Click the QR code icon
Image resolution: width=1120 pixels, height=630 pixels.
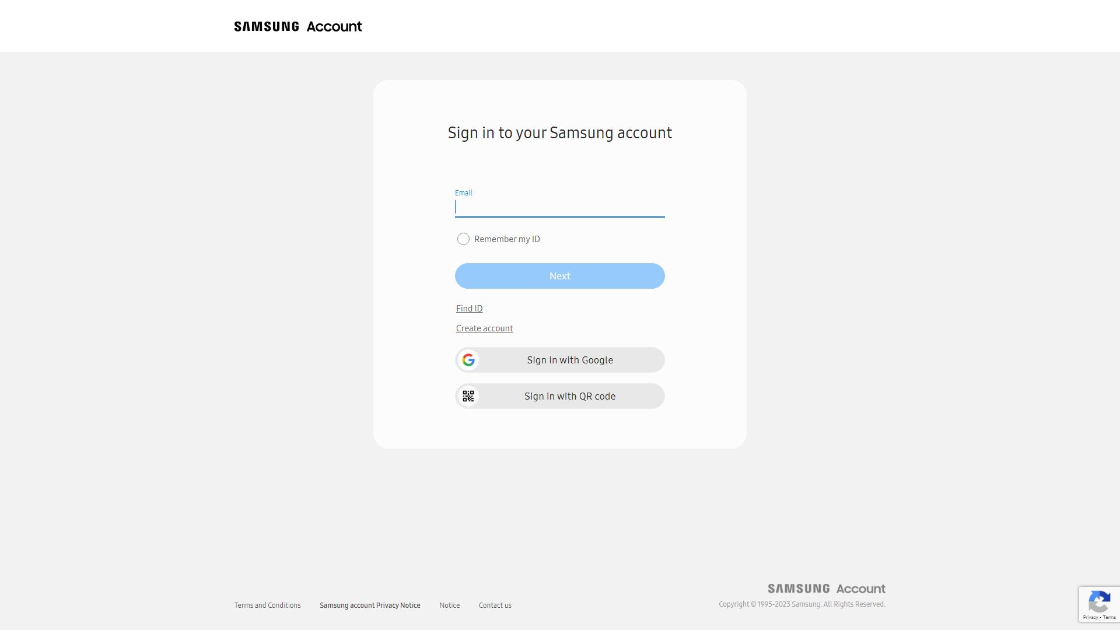pos(468,396)
